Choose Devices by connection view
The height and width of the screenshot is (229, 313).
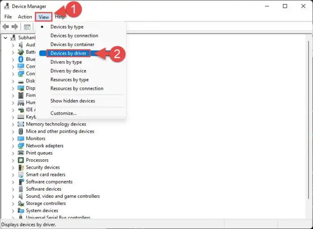(74, 36)
